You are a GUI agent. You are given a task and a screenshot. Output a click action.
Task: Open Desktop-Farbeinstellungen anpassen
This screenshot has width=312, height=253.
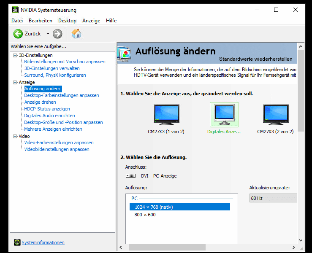(62, 95)
